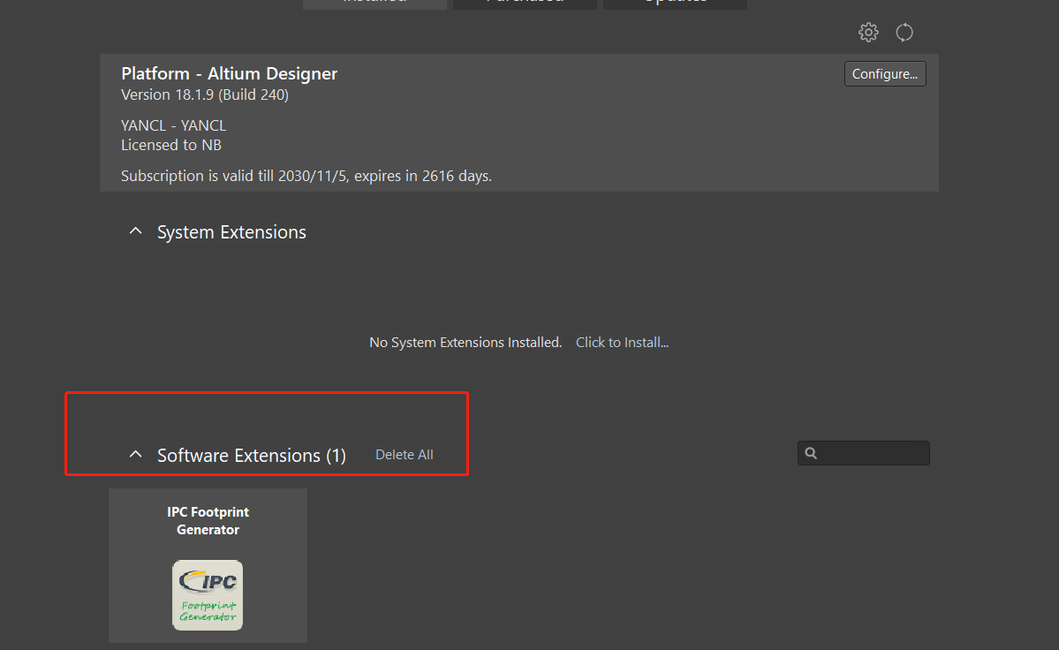Viewport: 1059px width, 650px height.
Task: Click Delete All beside Software Extensions
Action: 404,455
